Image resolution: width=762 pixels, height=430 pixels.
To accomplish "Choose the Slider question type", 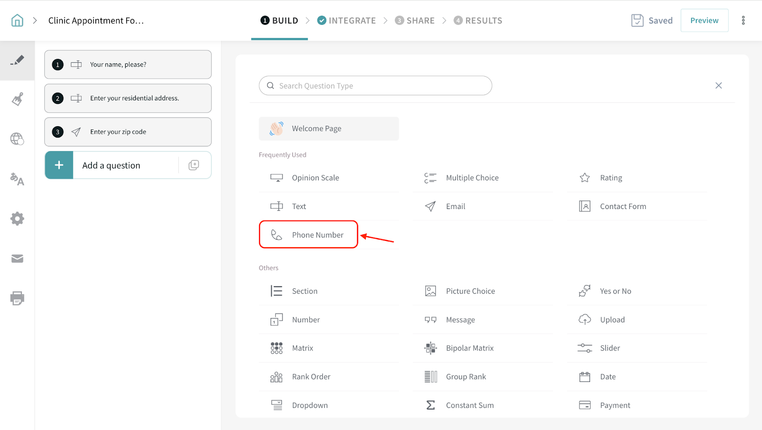I will click(610, 348).
